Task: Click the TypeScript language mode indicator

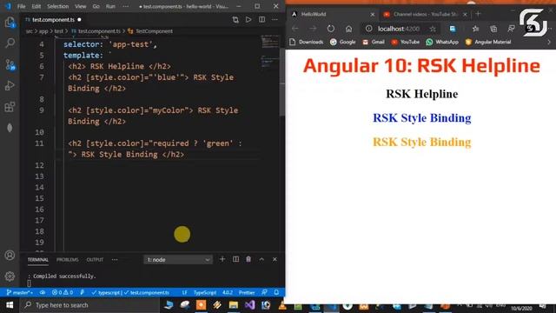Action: 205,293
